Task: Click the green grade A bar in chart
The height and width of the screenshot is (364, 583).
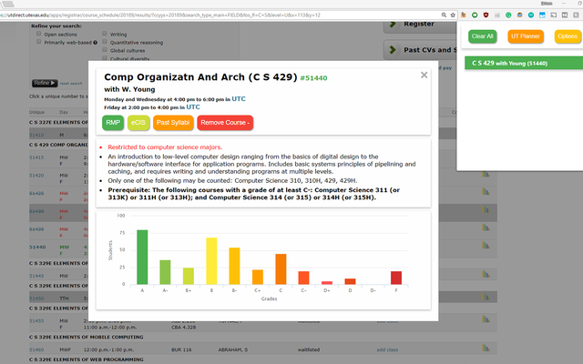Action: tap(142, 257)
